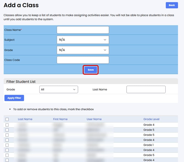Image resolution: width=184 pixels, height=162 pixels.
Task: Expand the class Grade dropdown
Action: 83,50
